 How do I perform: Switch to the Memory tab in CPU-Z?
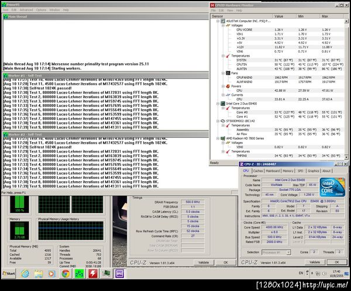(288, 171)
